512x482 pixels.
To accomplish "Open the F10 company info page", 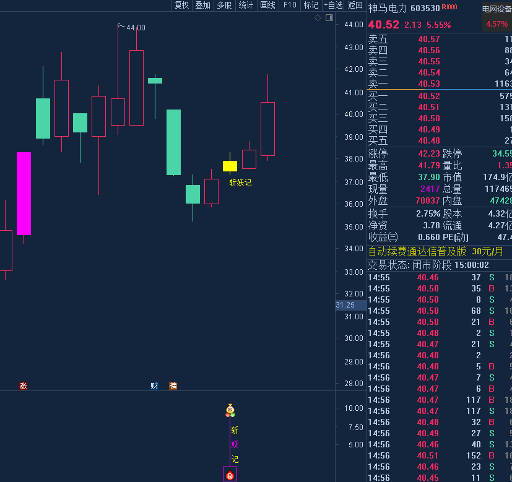I will pos(289,6).
